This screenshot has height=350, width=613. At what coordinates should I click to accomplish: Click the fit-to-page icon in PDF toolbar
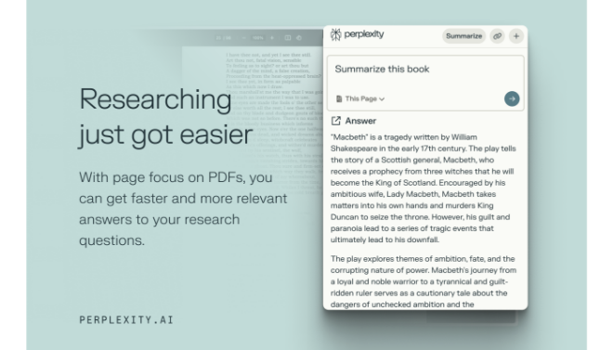coord(288,38)
